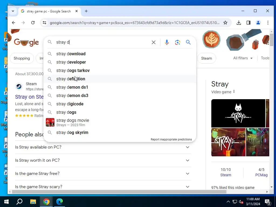276x207 pixels.
Task: Open a new browser tab
Action: (x=86, y=11)
